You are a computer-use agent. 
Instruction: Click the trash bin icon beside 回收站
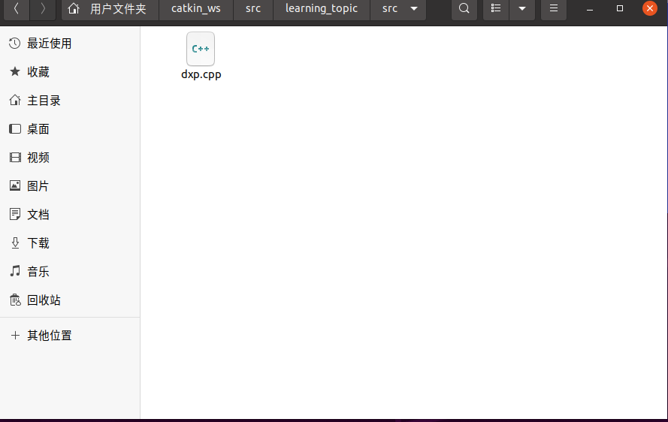tap(15, 300)
